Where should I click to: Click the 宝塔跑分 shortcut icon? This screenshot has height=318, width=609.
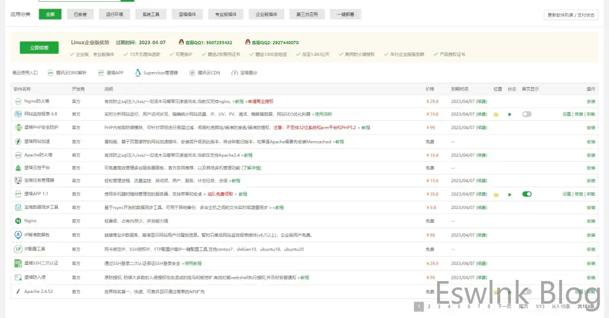pyautogui.click(x=234, y=73)
